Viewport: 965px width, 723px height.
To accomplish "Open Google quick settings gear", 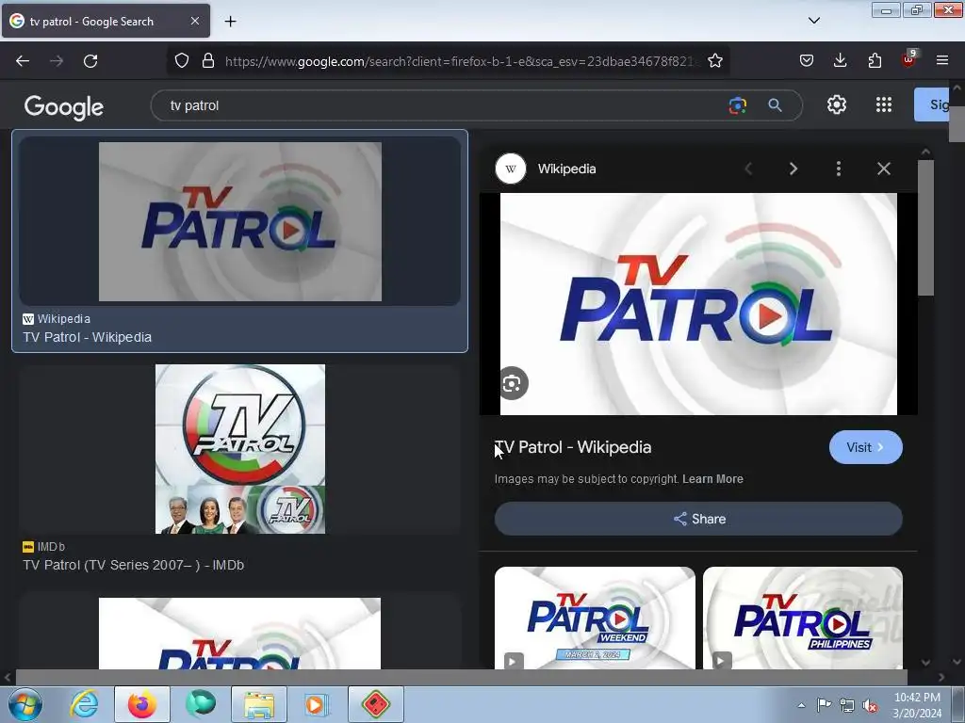I will (x=837, y=104).
